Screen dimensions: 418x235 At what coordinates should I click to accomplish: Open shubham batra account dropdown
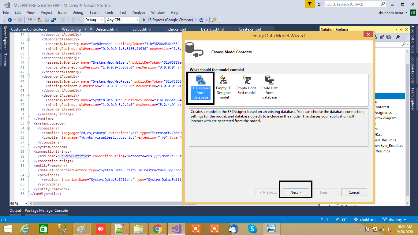click(x=393, y=13)
